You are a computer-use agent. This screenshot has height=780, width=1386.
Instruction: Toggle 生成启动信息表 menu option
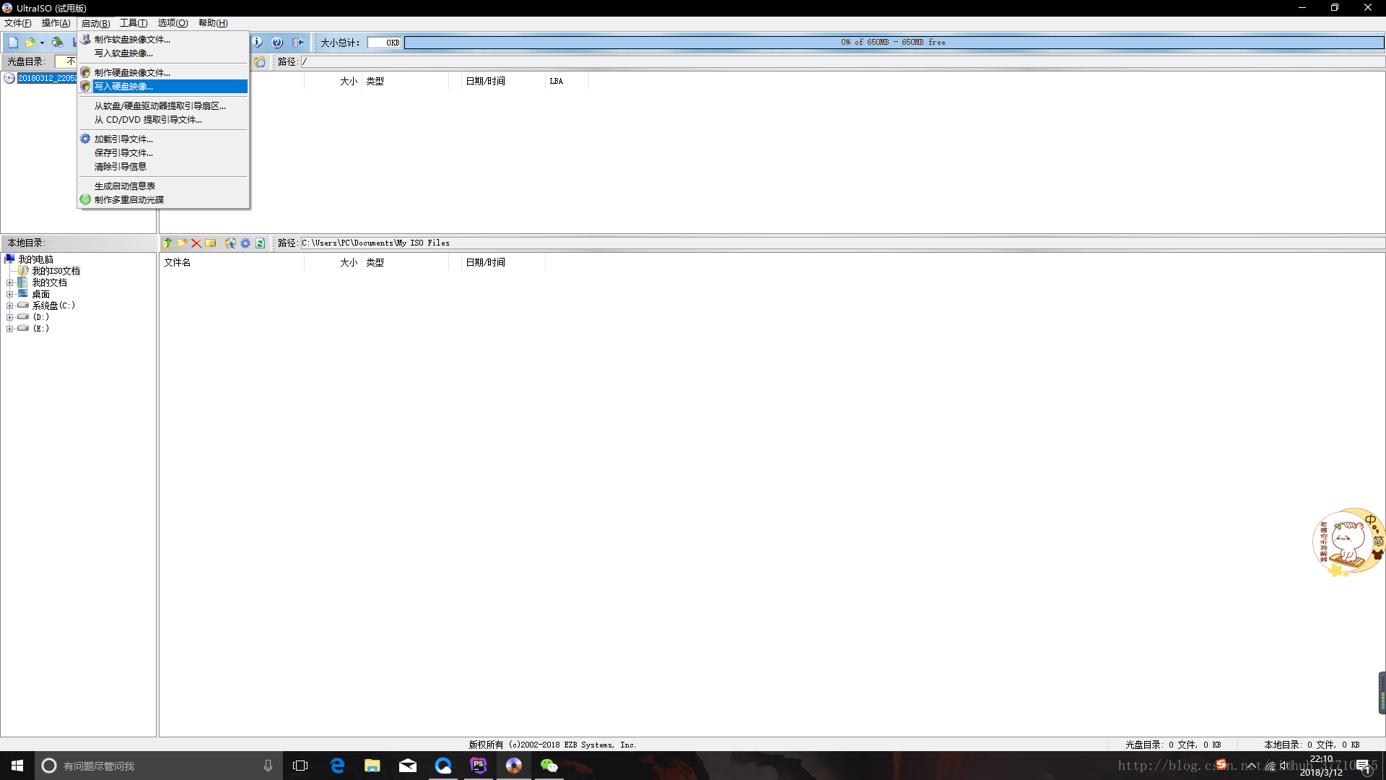pos(163,186)
